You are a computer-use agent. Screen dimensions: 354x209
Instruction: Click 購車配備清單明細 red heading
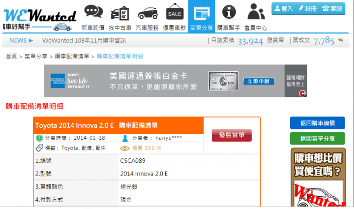coord(34,106)
